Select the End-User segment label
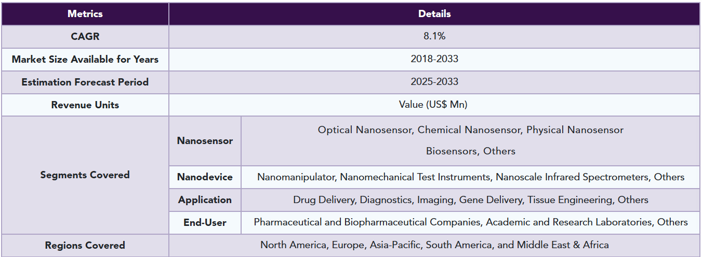Screen dimensions: 702x257 (205, 223)
